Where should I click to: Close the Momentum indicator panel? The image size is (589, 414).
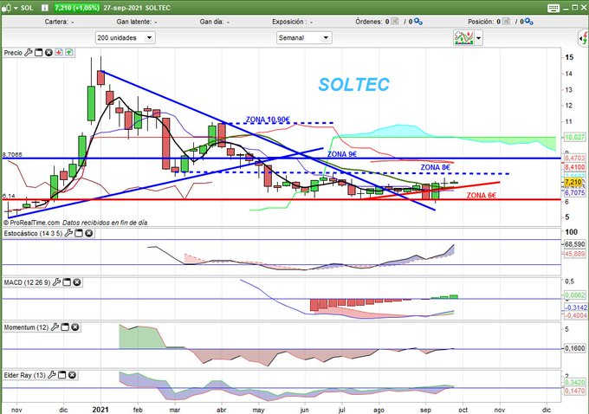click(x=74, y=327)
